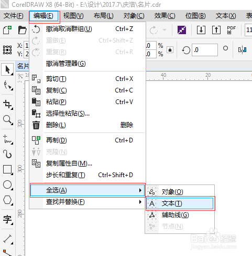Click the Open folder icon
This screenshot has width=252, height=256.
(x=22, y=30)
